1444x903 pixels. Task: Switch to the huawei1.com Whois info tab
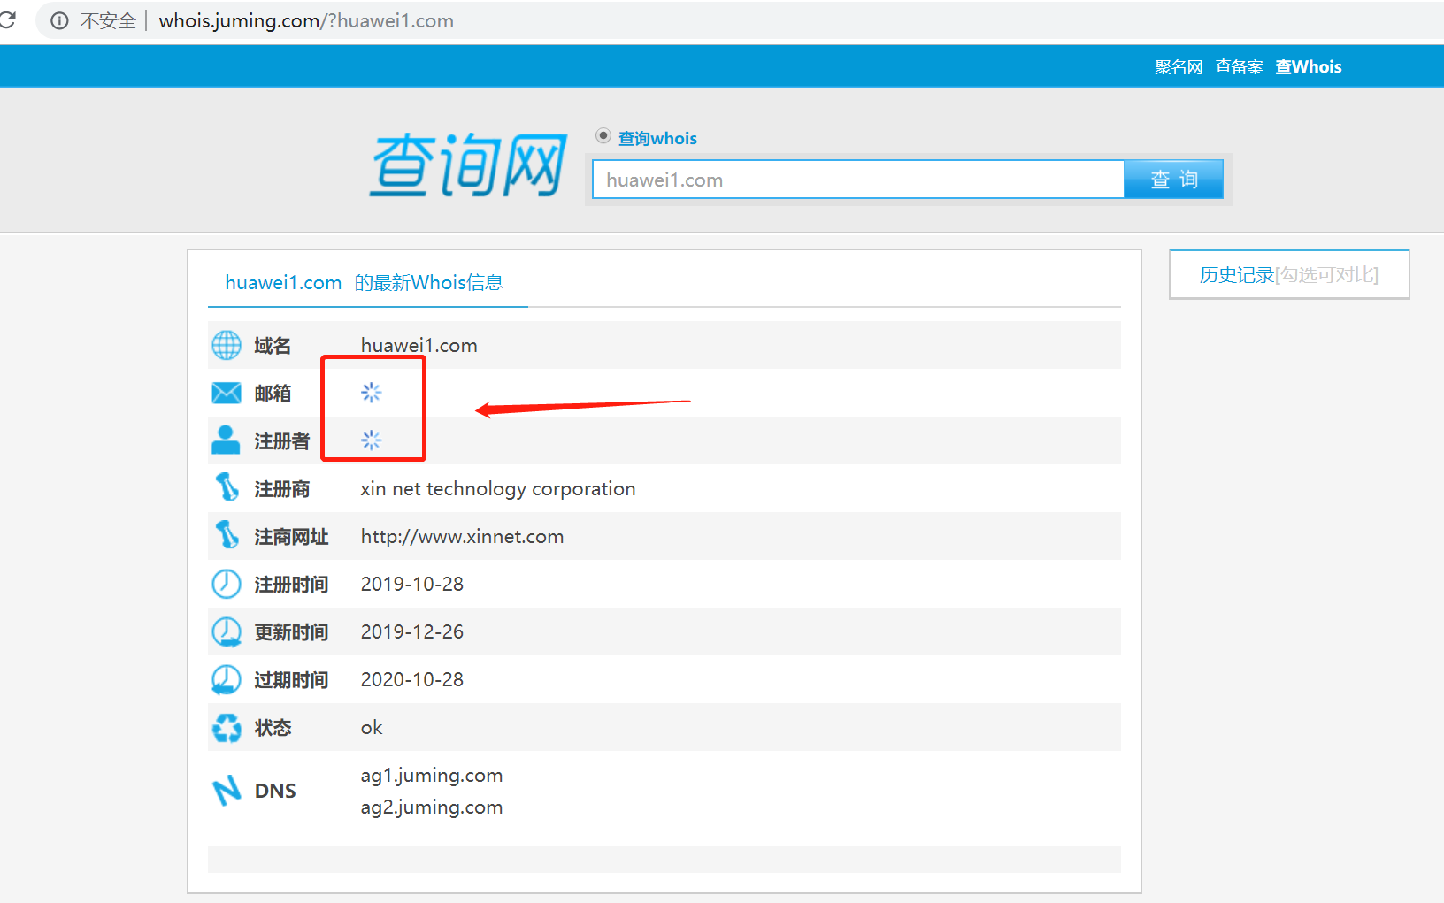click(365, 282)
